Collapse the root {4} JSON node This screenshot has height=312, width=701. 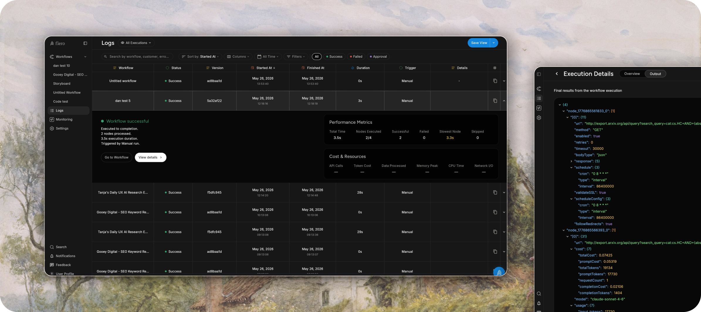tap(560, 105)
